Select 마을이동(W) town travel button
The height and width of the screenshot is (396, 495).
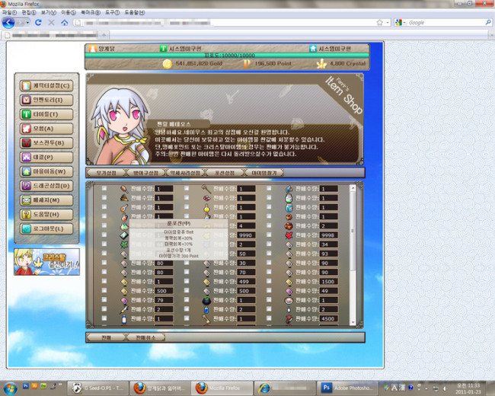[x=46, y=171]
